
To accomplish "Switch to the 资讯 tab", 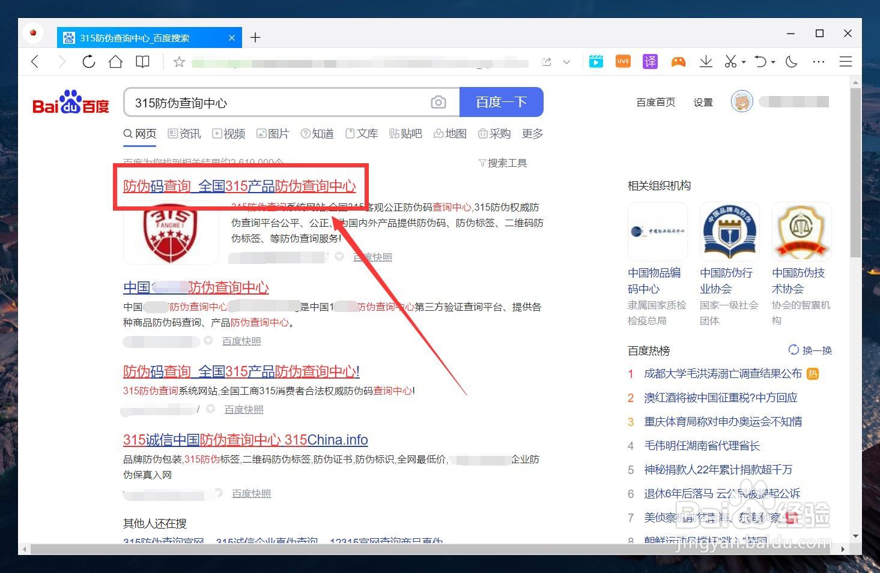I will pyautogui.click(x=184, y=134).
